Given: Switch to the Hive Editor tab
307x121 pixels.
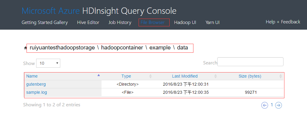Looking at the screenshot, I should point(88,22).
